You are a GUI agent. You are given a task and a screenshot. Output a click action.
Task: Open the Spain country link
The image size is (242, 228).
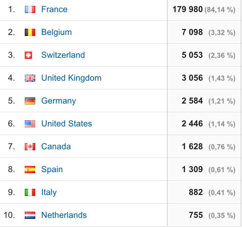coord(52,169)
